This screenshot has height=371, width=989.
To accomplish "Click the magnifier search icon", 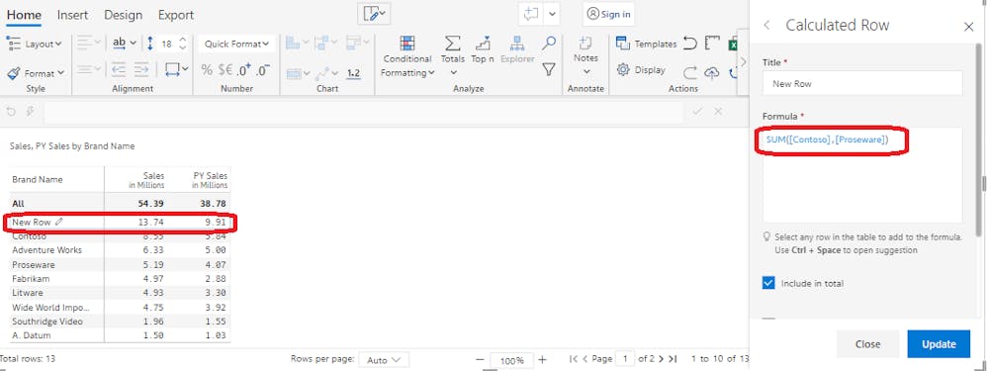I will (549, 43).
